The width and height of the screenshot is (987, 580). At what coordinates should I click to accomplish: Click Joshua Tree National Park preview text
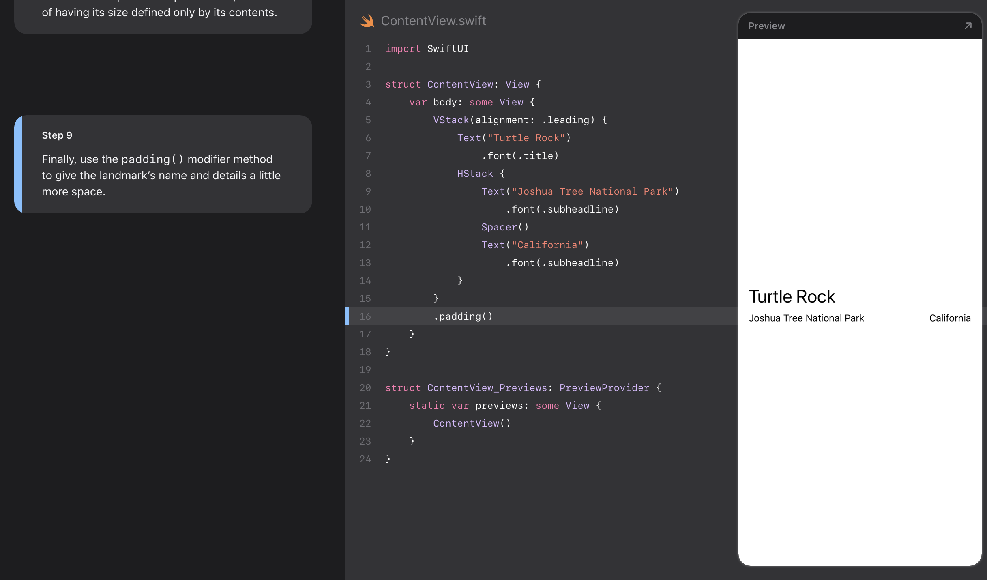(x=806, y=318)
